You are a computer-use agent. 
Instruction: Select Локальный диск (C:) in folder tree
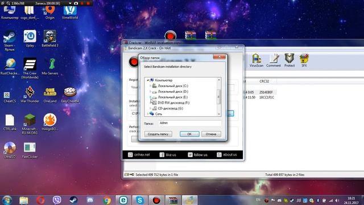(173, 86)
